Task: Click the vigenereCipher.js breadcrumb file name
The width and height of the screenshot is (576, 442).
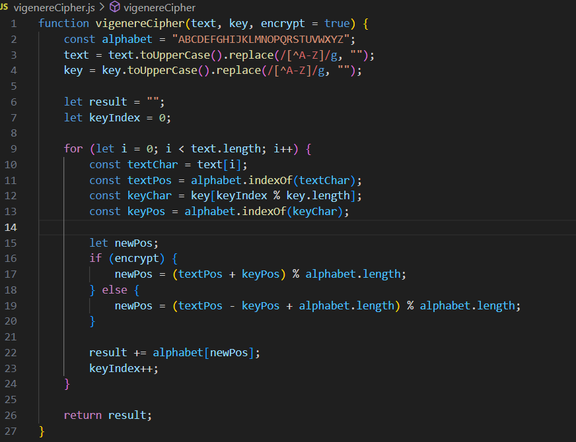Action: click(54, 8)
